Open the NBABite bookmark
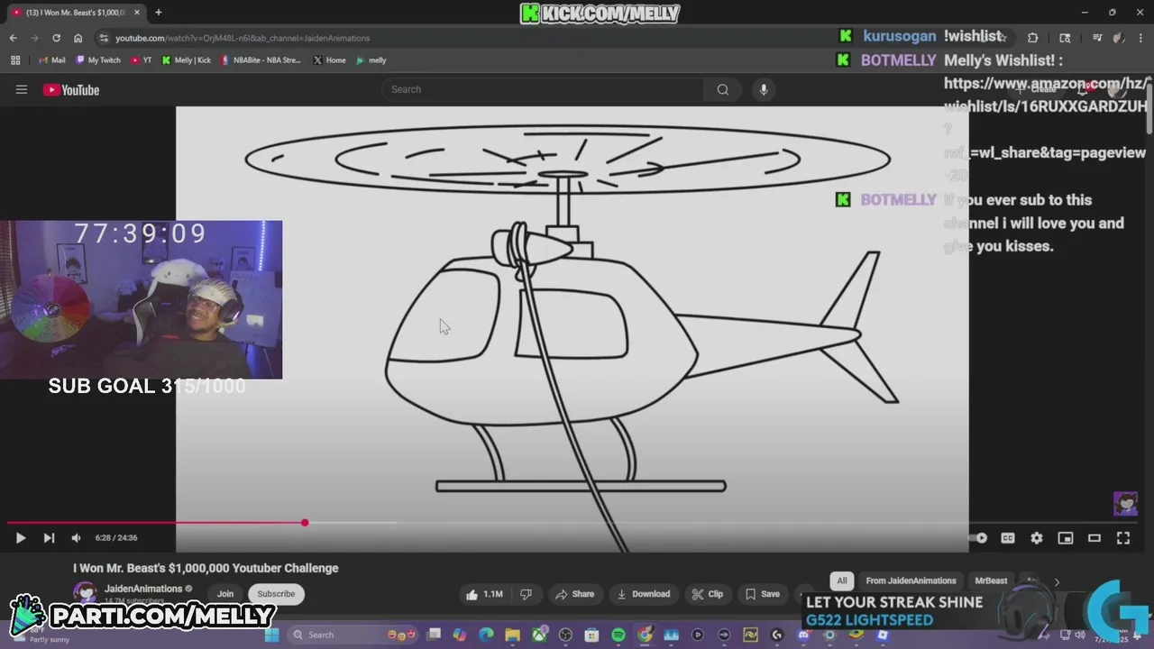The height and width of the screenshot is (649, 1154). [261, 60]
